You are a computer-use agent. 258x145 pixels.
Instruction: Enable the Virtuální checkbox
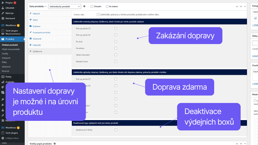click(92, 7)
